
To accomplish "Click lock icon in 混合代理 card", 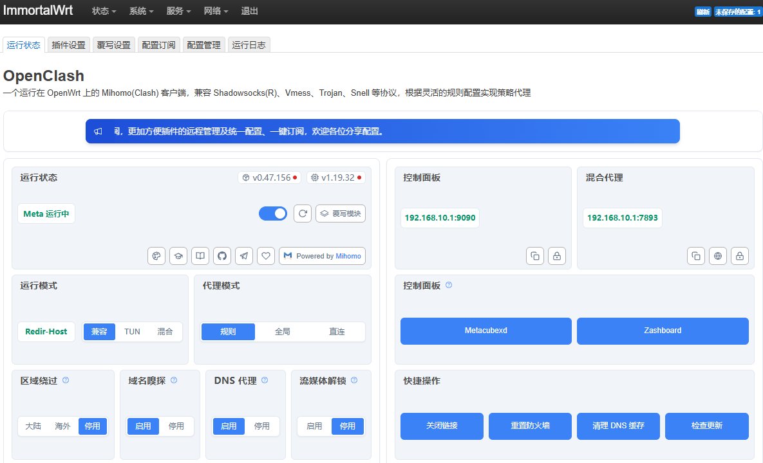I will [740, 256].
